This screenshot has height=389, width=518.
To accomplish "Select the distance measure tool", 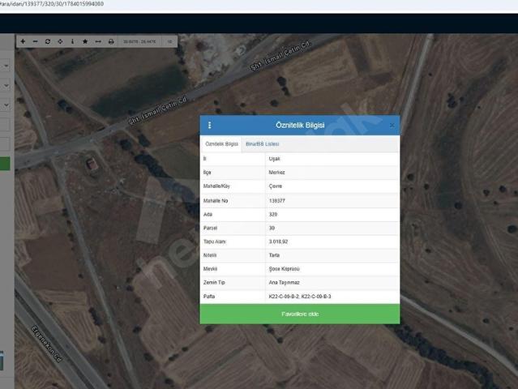I will click(98, 41).
